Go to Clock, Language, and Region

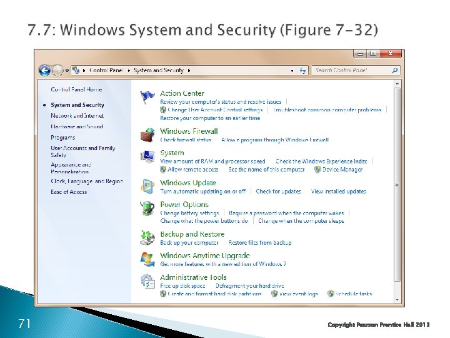87,182
